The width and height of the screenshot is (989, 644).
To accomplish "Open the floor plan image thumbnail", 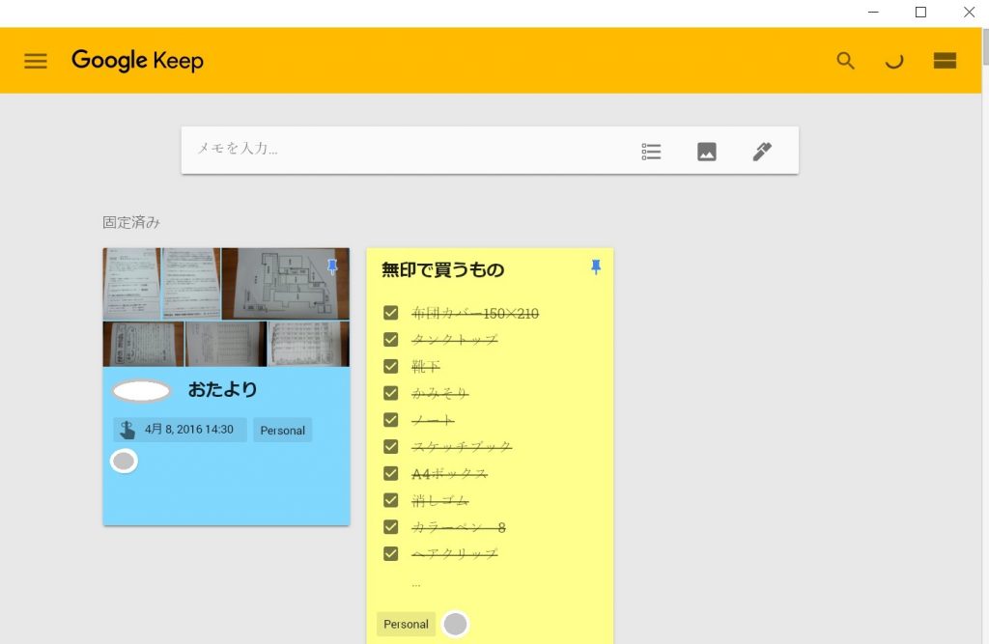I will pos(285,284).
